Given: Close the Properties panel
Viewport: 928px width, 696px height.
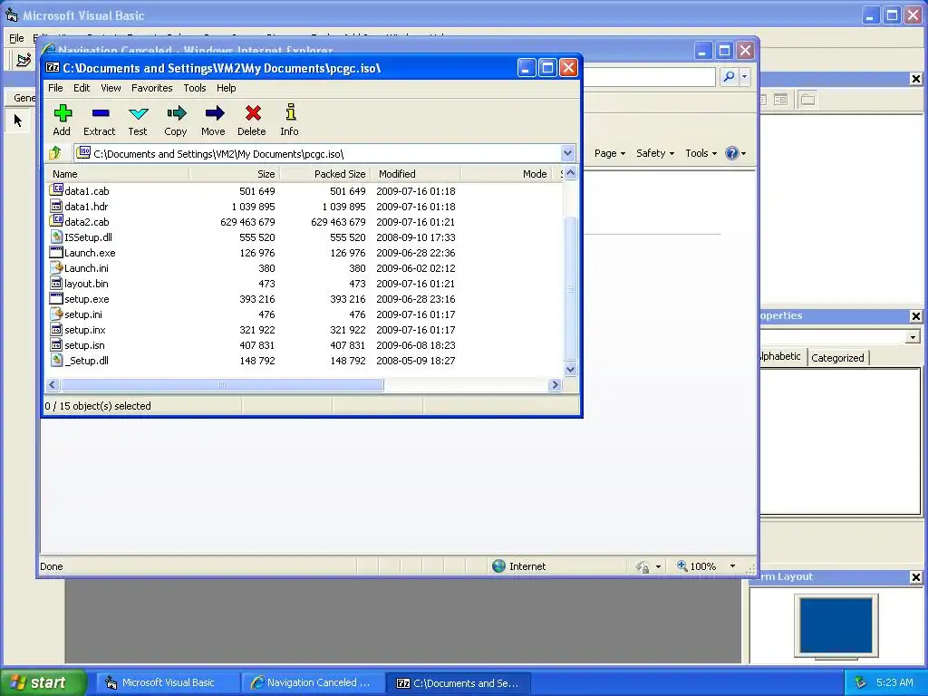Looking at the screenshot, I should 915,316.
